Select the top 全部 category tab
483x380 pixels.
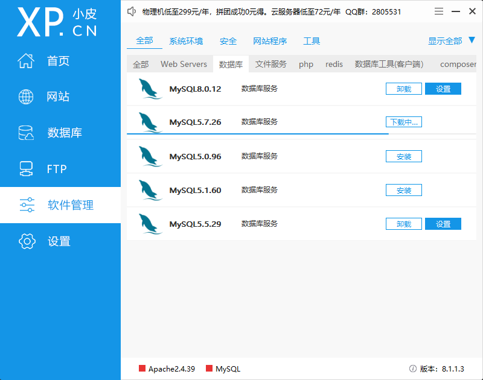coord(144,40)
